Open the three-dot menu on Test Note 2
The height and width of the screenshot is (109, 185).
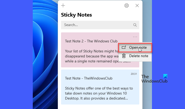pyautogui.click(x=135, y=37)
